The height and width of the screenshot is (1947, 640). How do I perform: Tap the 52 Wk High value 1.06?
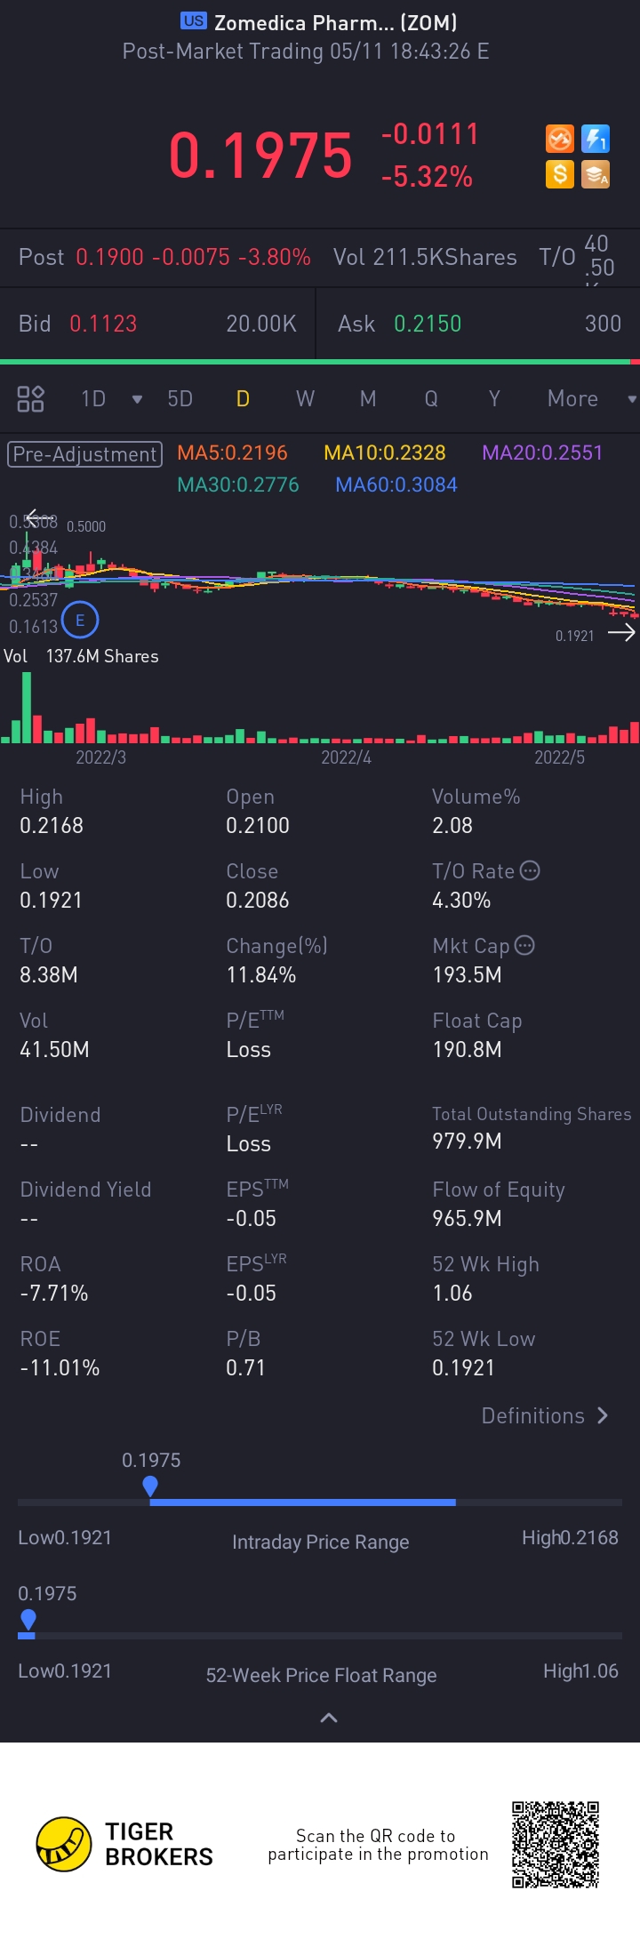pyautogui.click(x=452, y=1293)
